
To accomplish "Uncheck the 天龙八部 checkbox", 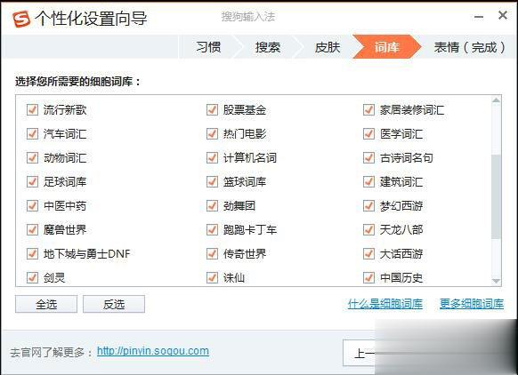I will (368, 229).
